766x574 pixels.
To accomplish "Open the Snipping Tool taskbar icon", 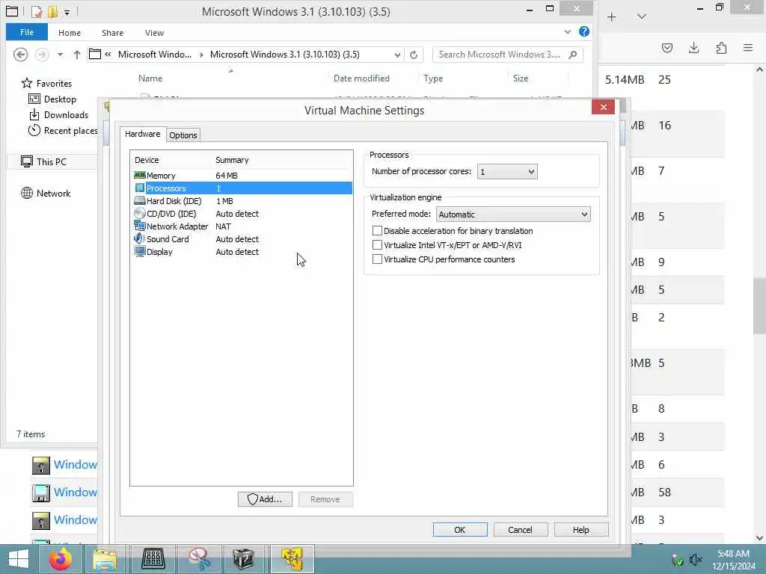I will pos(199,559).
